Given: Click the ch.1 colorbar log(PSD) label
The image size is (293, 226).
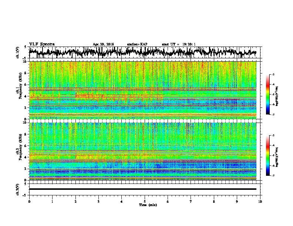Looking at the screenshot, I should (277, 96).
